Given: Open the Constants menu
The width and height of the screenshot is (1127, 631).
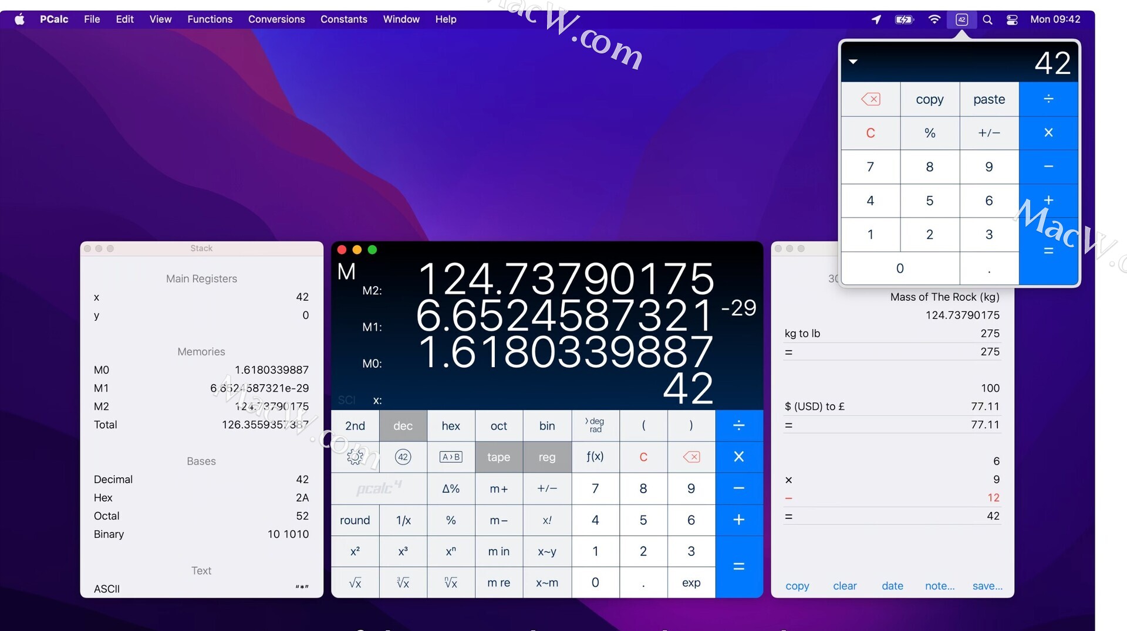Looking at the screenshot, I should [343, 19].
